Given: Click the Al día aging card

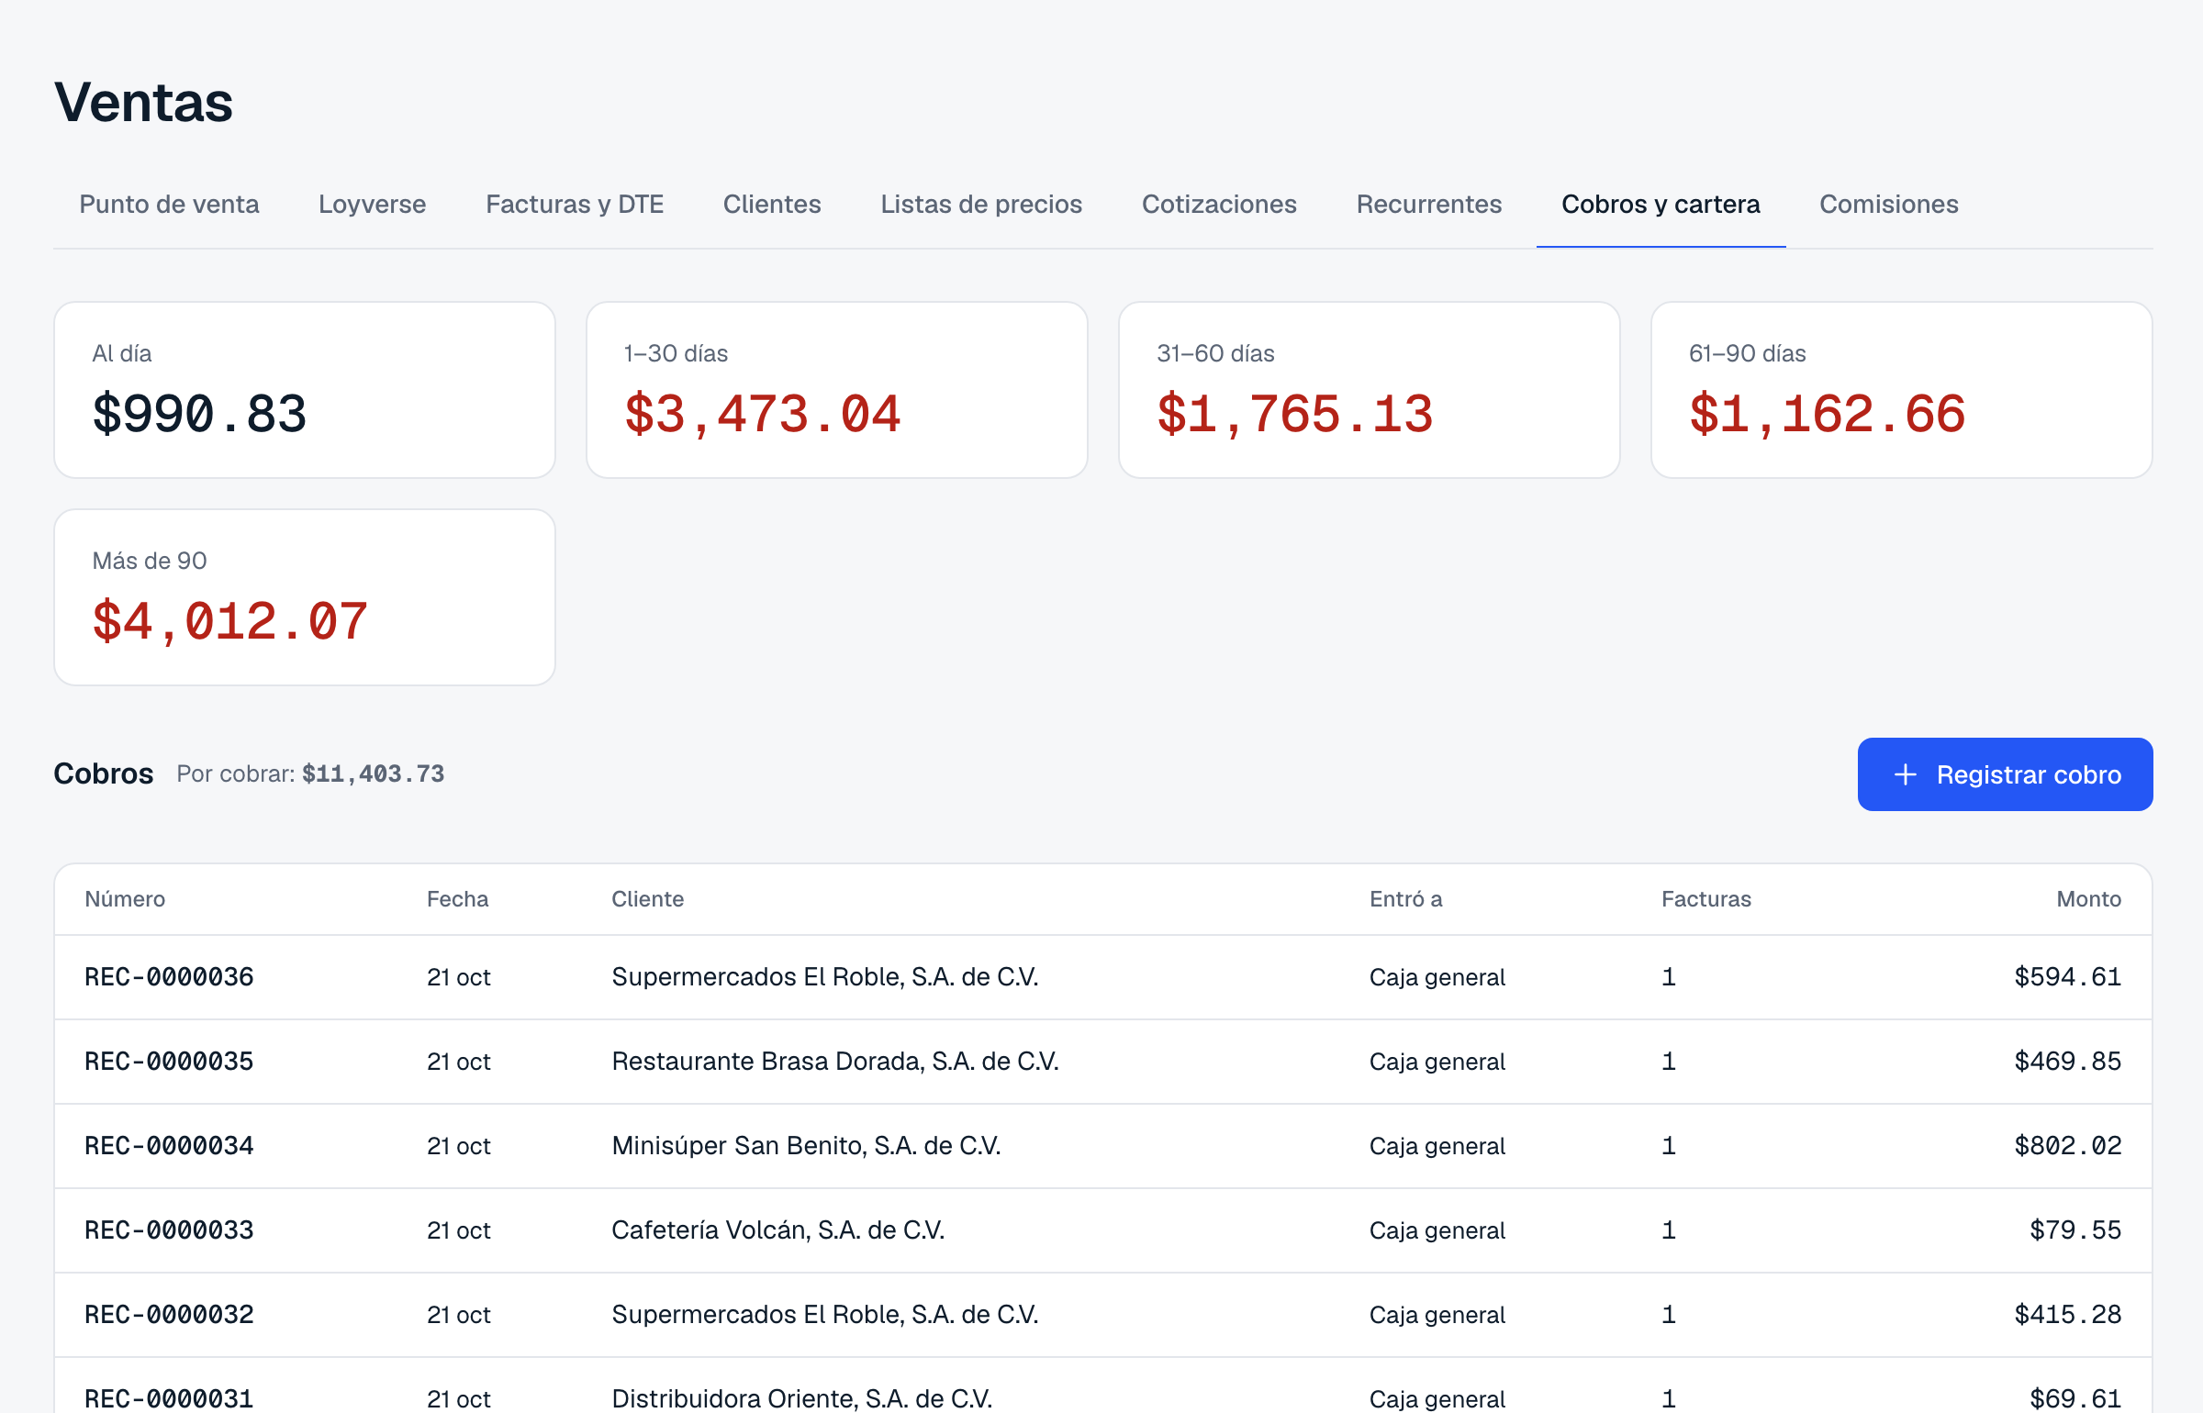Looking at the screenshot, I should pyautogui.click(x=305, y=390).
